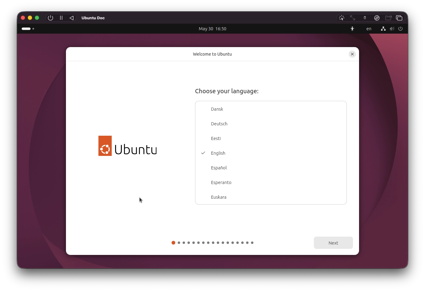This screenshot has width=425, height=291.
Task: Close the Welcome to Ubuntu dialog
Action: [352, 54]
